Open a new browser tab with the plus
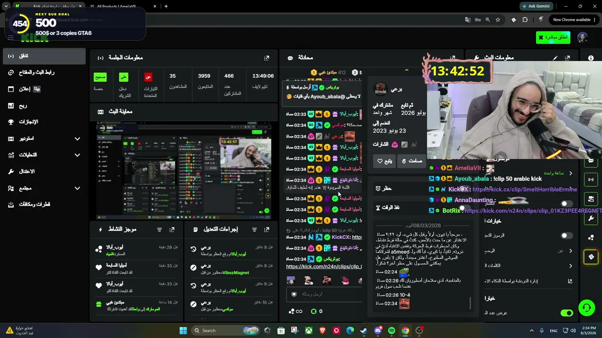Viewport: 602px width, 338px height. (x=166, y=6)
